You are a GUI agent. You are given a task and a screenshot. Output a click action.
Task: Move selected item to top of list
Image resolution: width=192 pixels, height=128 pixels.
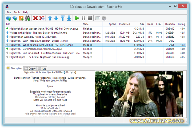point(63,18)
